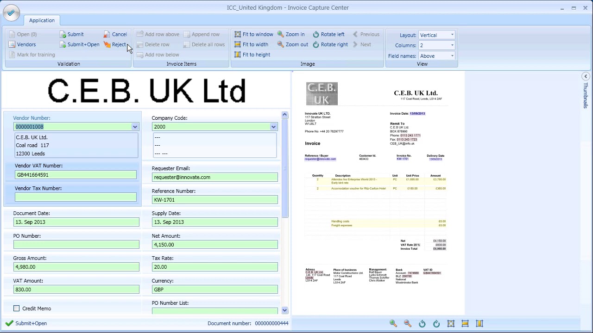Click the bottom fit to width icon

tap(465, 324)
